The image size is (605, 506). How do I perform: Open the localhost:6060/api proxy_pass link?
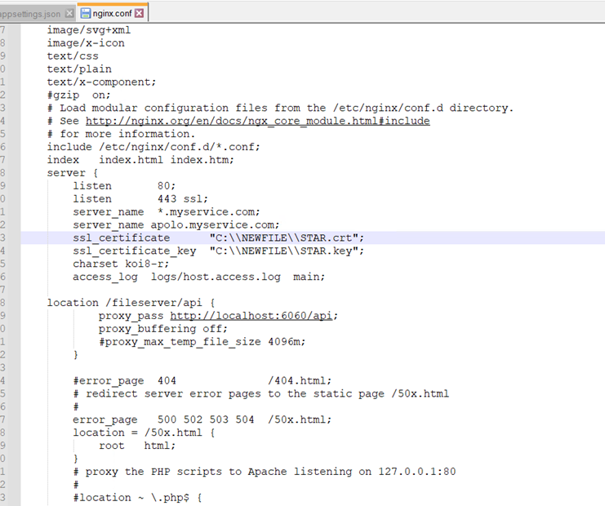251,316
